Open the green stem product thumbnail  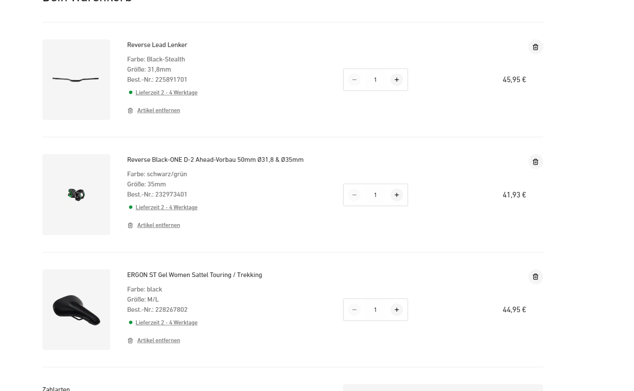76,195
